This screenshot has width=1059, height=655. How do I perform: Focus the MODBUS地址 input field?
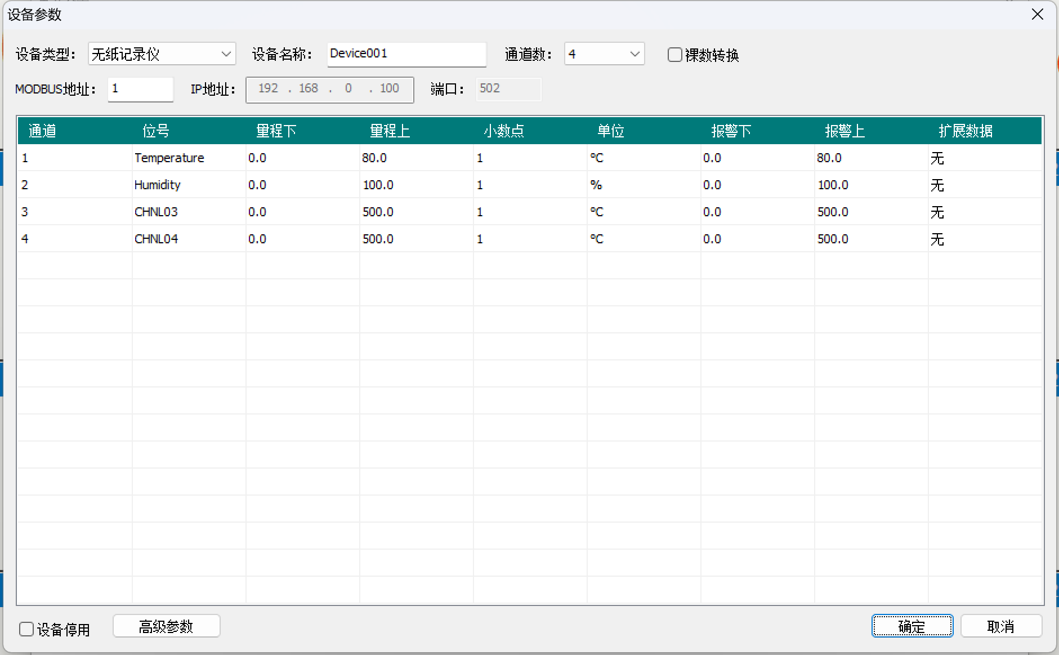(140, 89)
